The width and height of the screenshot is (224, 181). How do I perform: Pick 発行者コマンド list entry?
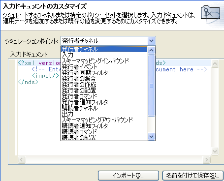tap(104, 96)
